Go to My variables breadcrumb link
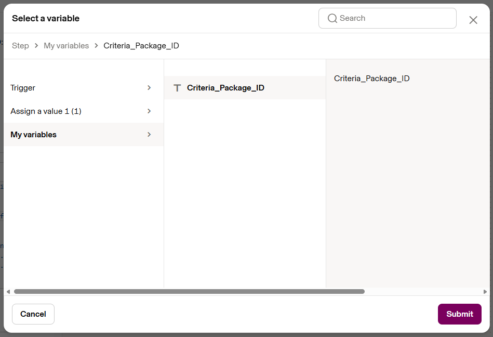Viewport: 493px width, 337px height. [66, 46]
